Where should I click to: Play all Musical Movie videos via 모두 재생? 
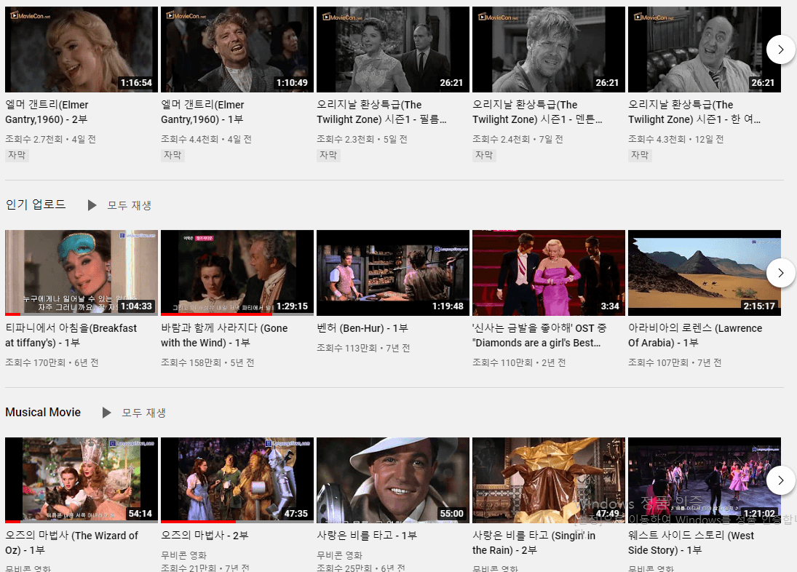click(x=144, y=413)
